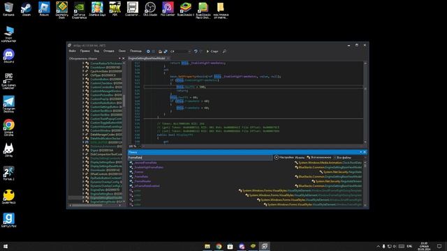Screen dimensions: 447x251
Task: Open the assembly explorer panel options arrow
Action: point(119,59)
